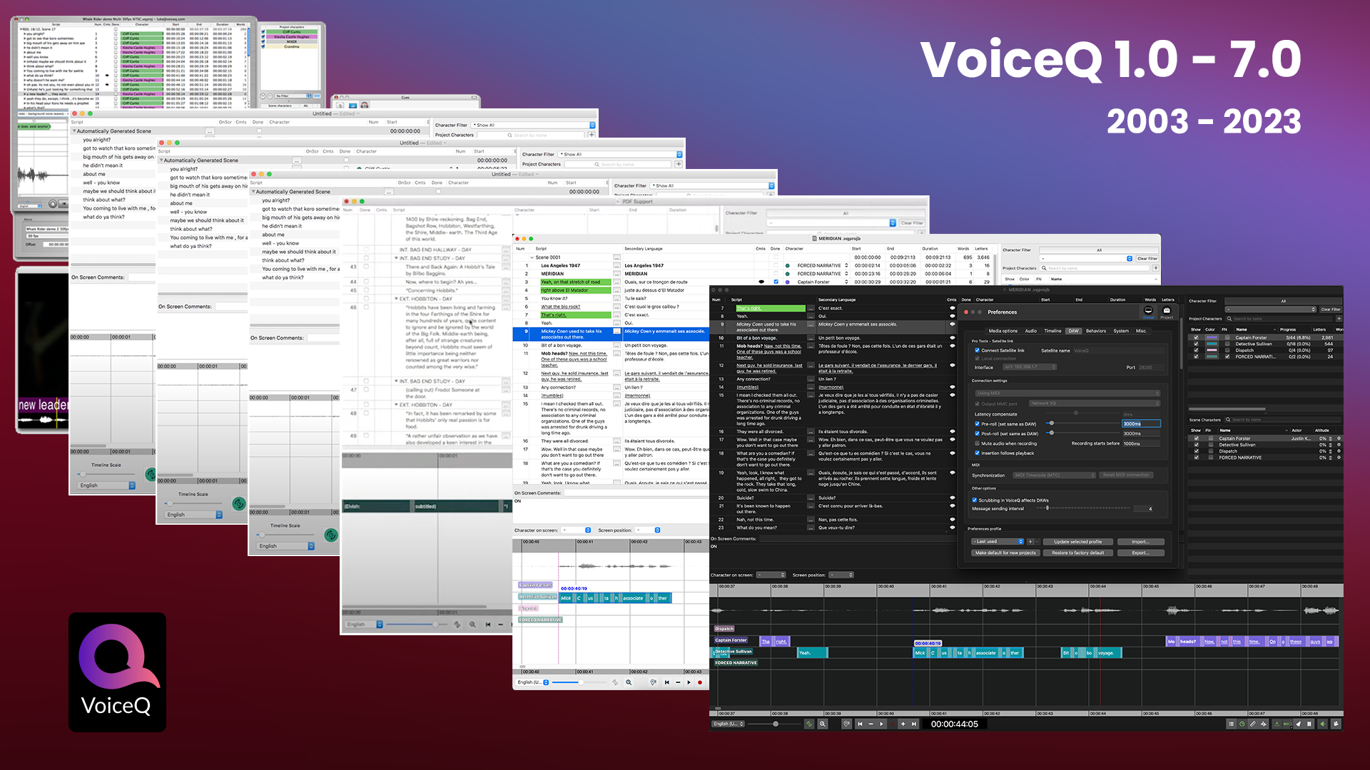Open the Interface dropdown showing en1 192.168.1.7
This screenshot has height=770, width=1370.
1030,367
